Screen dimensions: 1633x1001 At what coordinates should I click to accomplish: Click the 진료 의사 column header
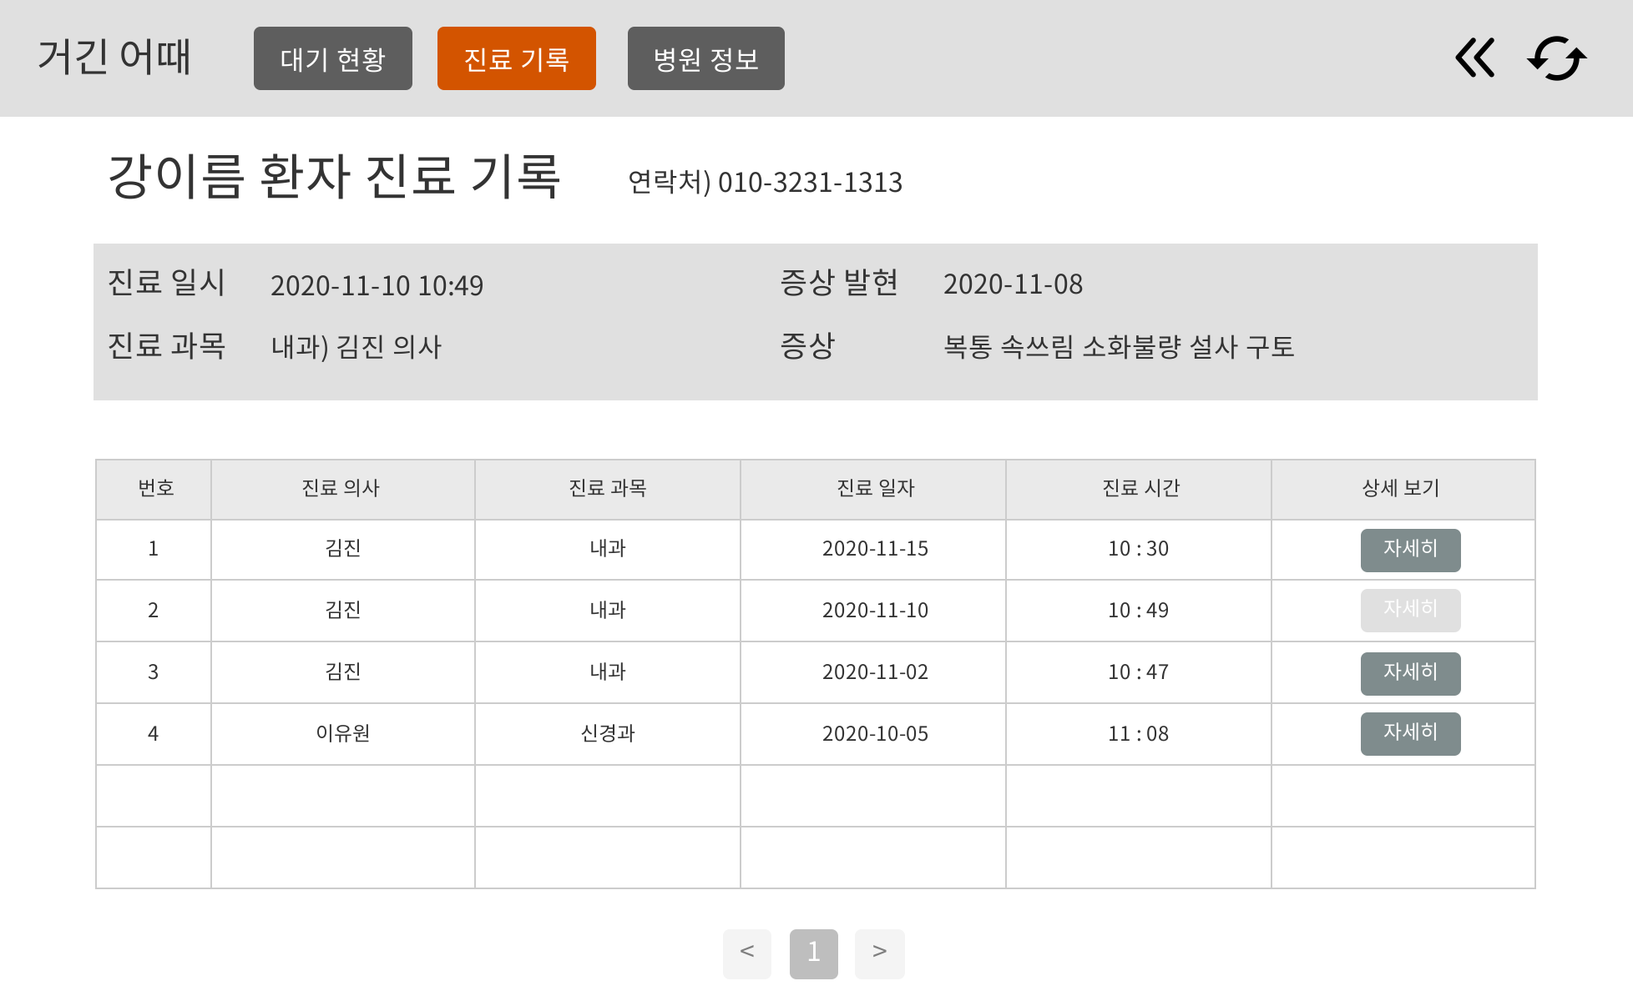(341, 489)
